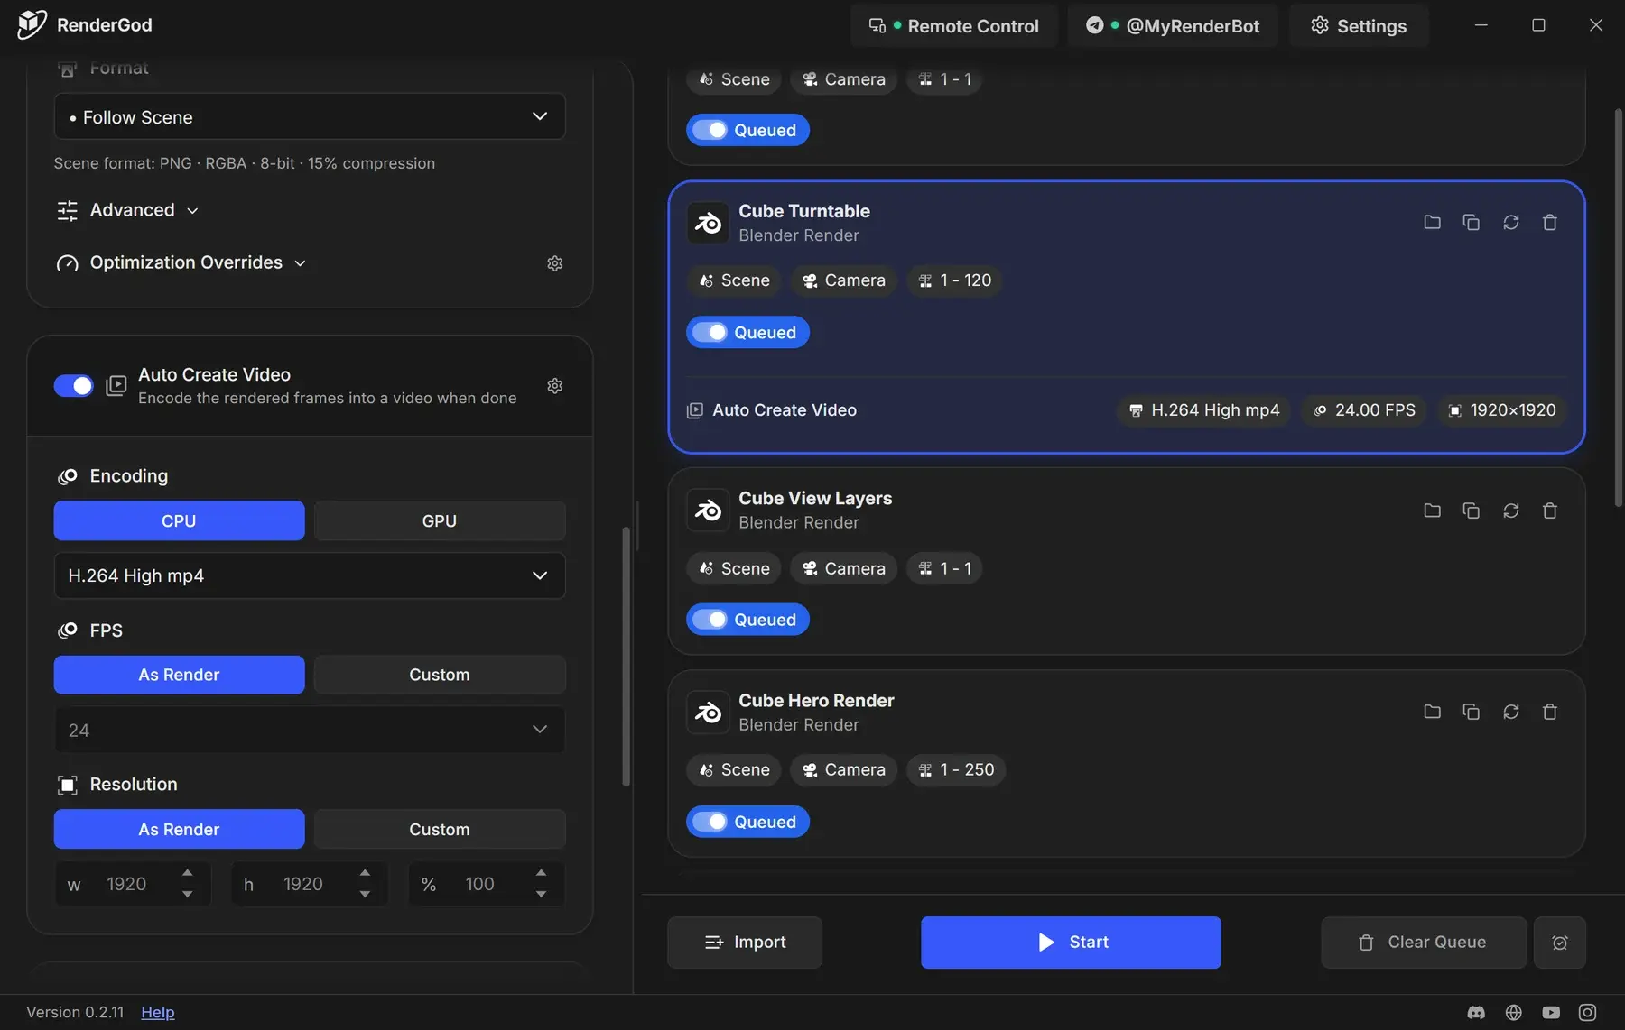
Task: Duplicate the Cube View Layers job
Action: click(x=1471, y=510)
